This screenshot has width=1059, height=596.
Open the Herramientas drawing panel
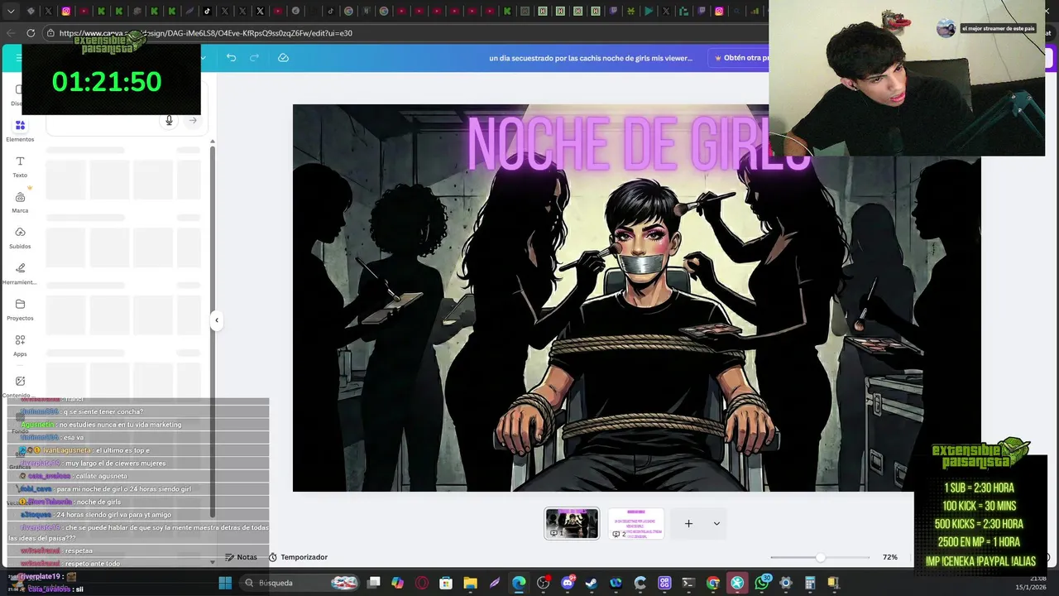[20, 273]
